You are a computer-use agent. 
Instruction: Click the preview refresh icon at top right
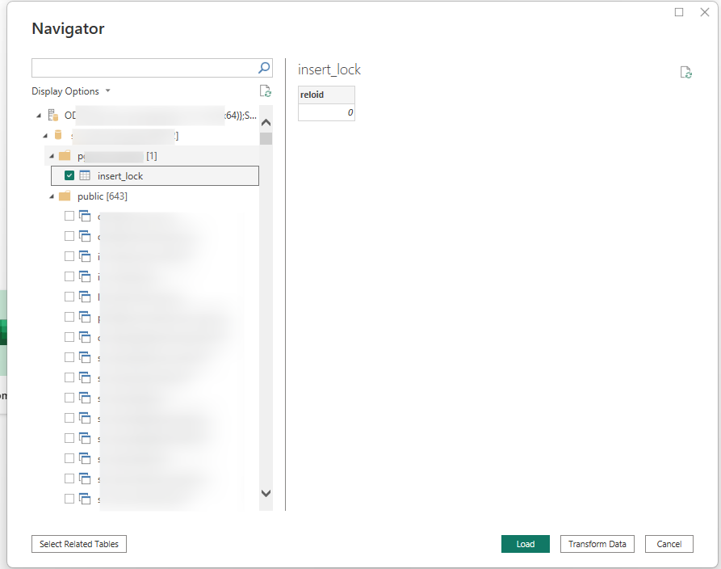coord(686,73)
